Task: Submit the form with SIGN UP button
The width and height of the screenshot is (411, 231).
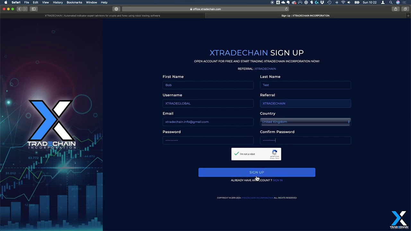Action: tap(257, 172)
